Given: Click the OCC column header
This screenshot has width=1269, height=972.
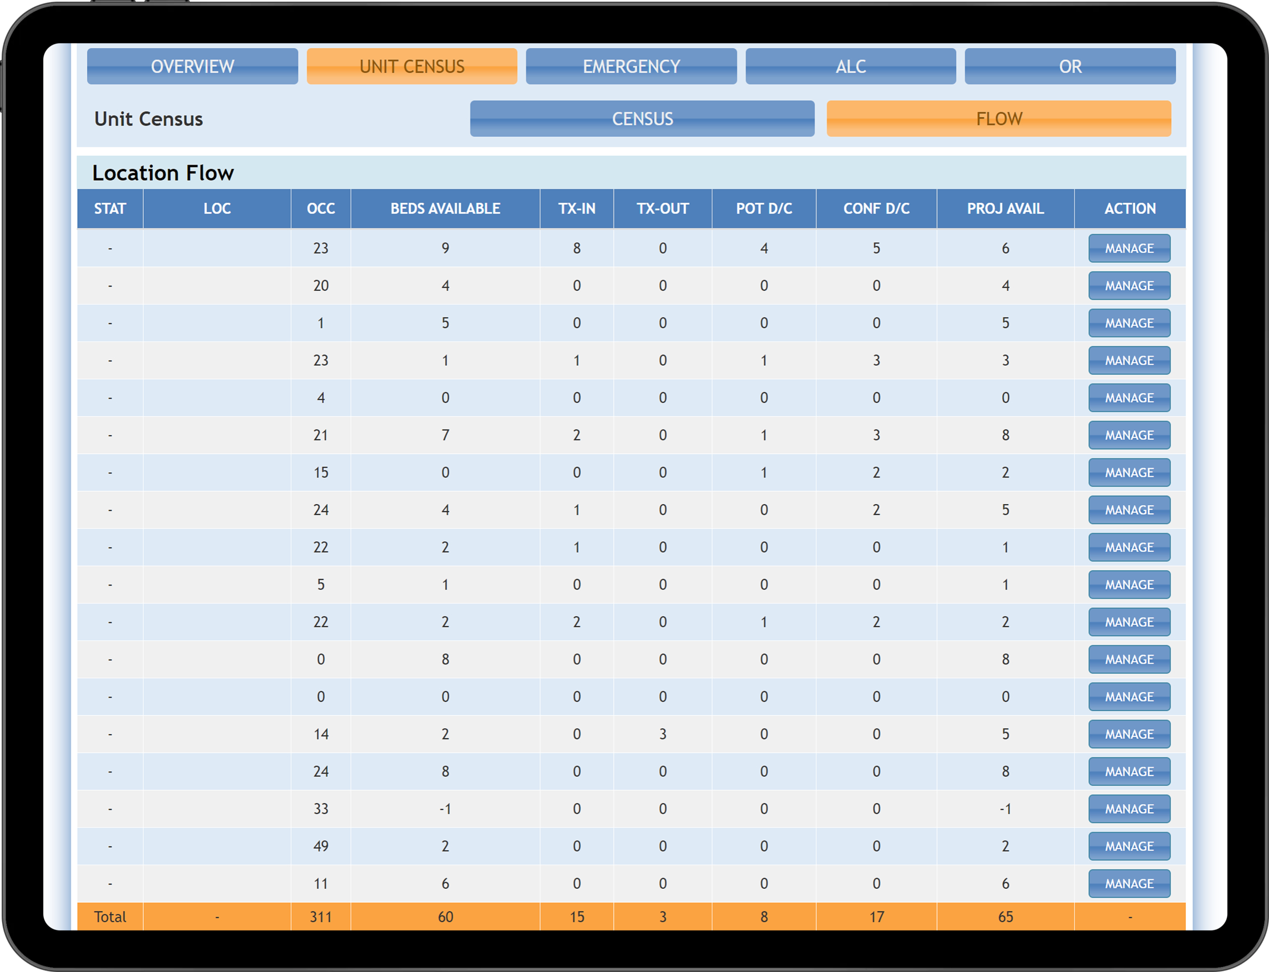Looking at the screenshot, I should [x=321, y=209].
